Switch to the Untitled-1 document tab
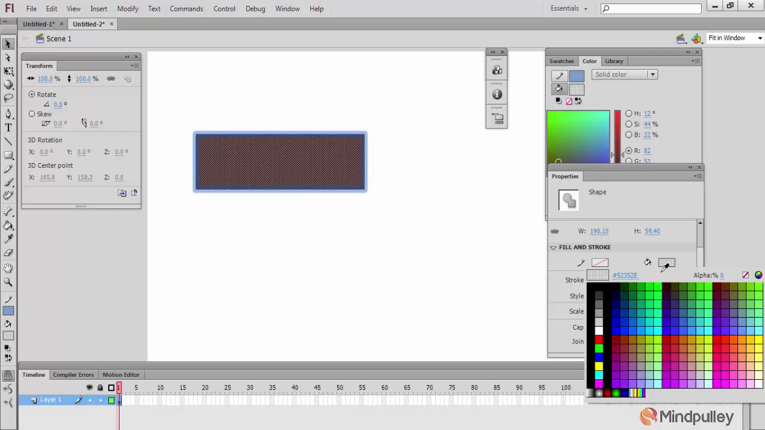This screenshot has height=430, width=765. pyautogui.click(x=39, y=24)
